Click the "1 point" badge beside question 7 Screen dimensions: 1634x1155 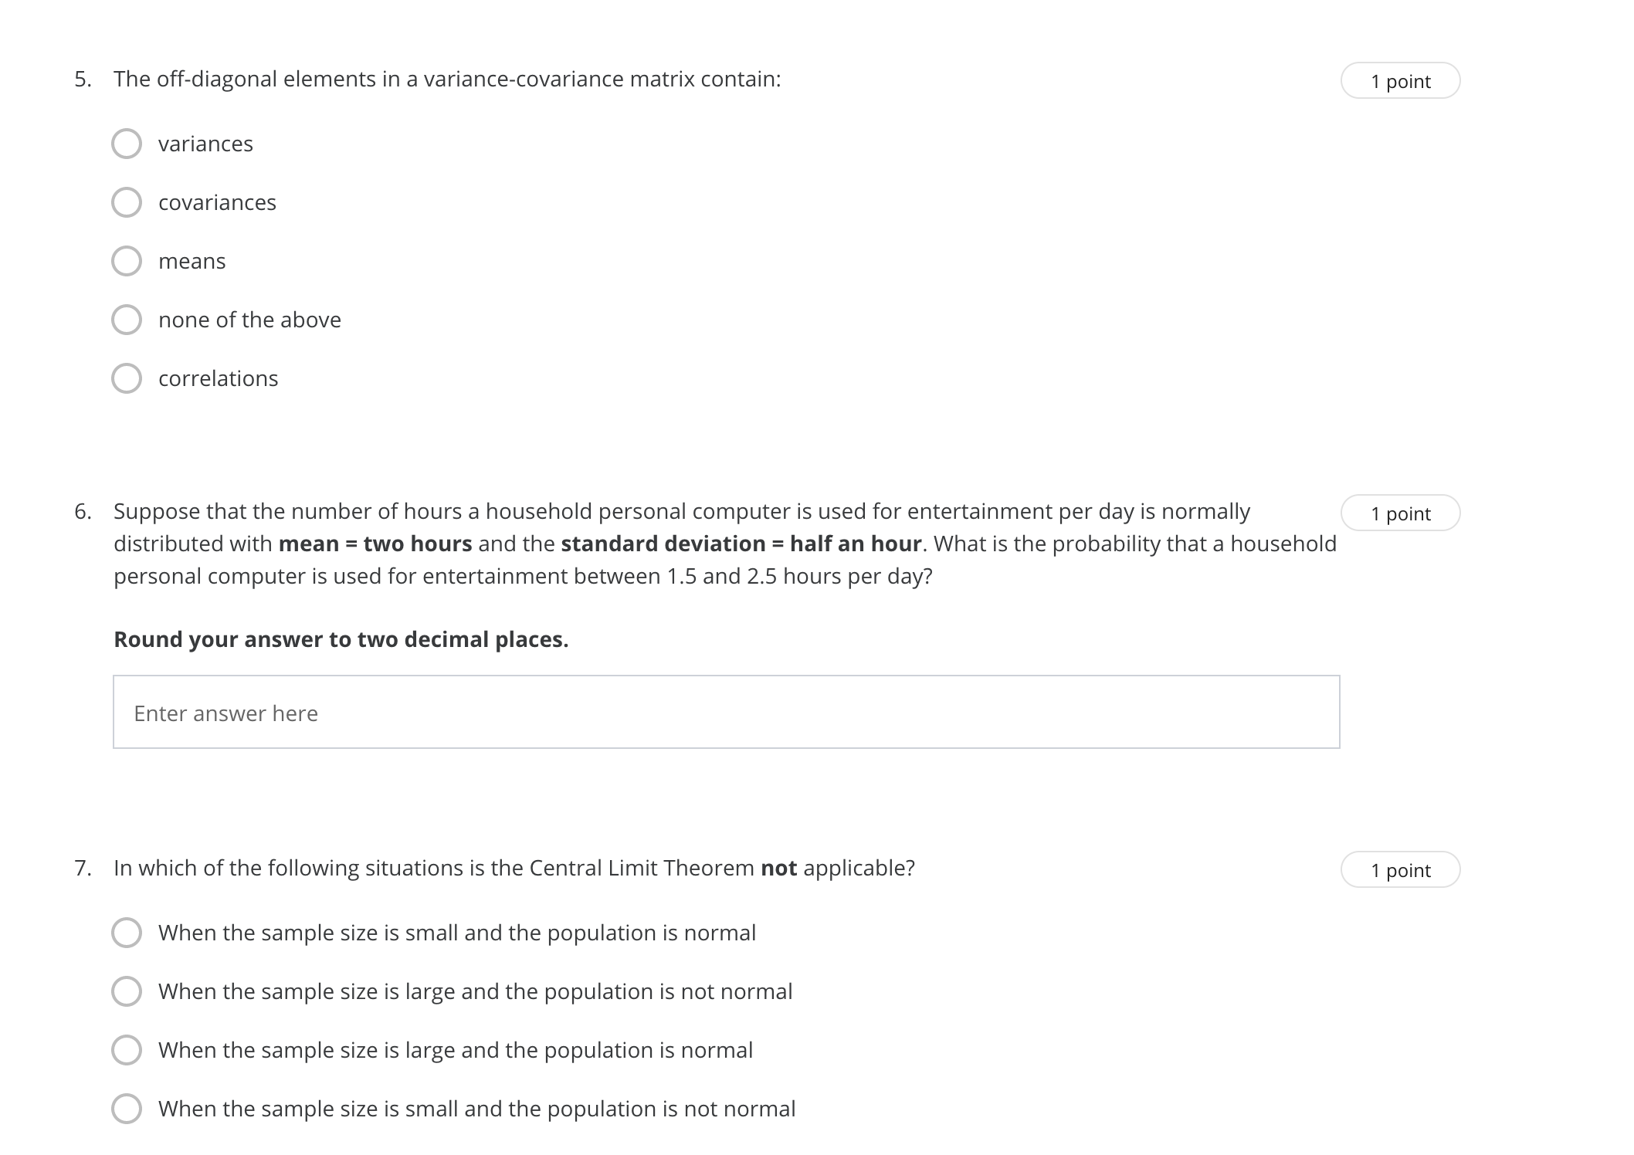(x=1401, y=869)
